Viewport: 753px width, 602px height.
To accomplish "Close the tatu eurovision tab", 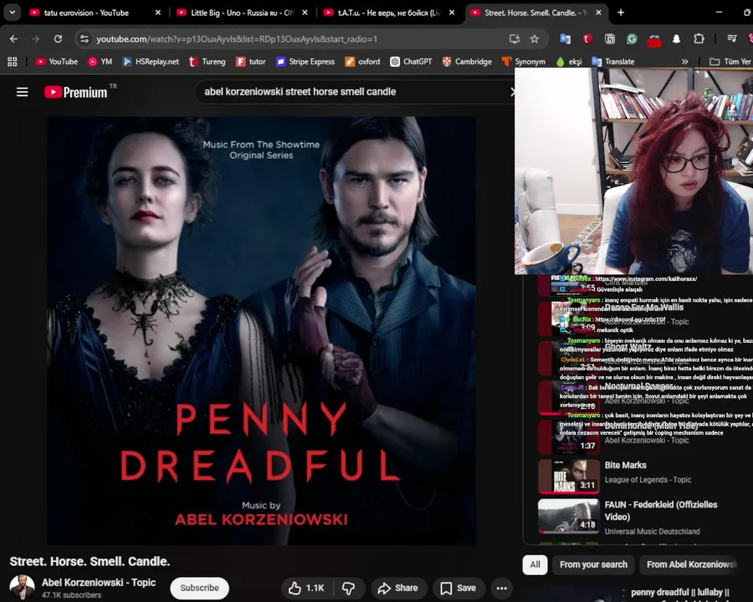I will click(158, 13).
